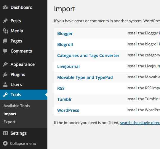The image size is (160, 149).
Task: Click the Settings sliders icon
Action: tap(5, 133)
